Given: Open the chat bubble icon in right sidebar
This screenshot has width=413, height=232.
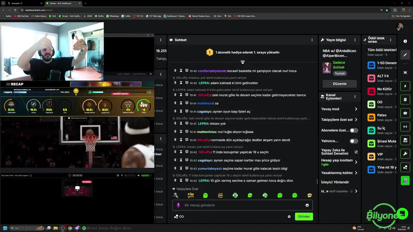Looking at the screenshot, I should (x=405, y=113).
